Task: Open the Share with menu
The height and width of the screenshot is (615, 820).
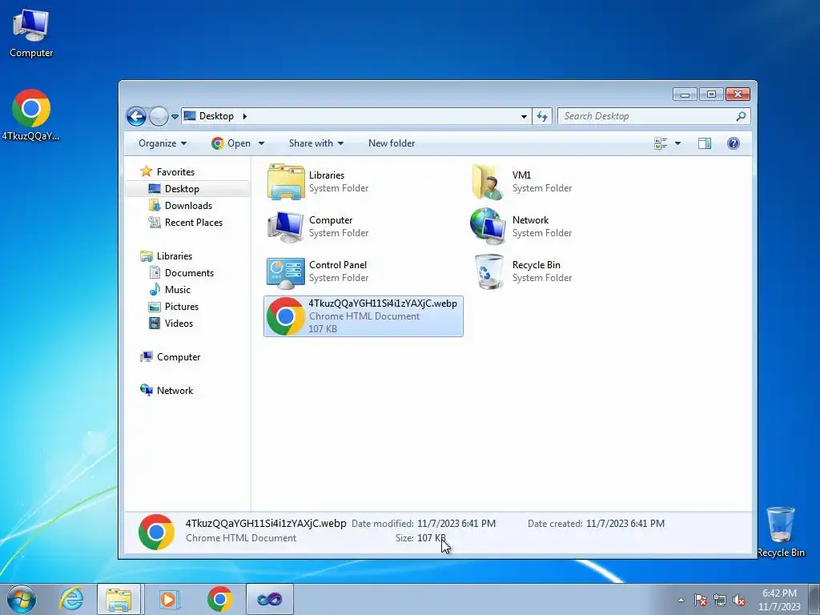Action: pyautogui.click(x=316, y=143)
